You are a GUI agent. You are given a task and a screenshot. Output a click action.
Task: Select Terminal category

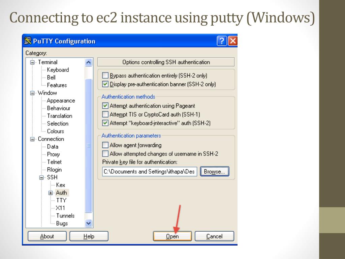click(48, 62)
